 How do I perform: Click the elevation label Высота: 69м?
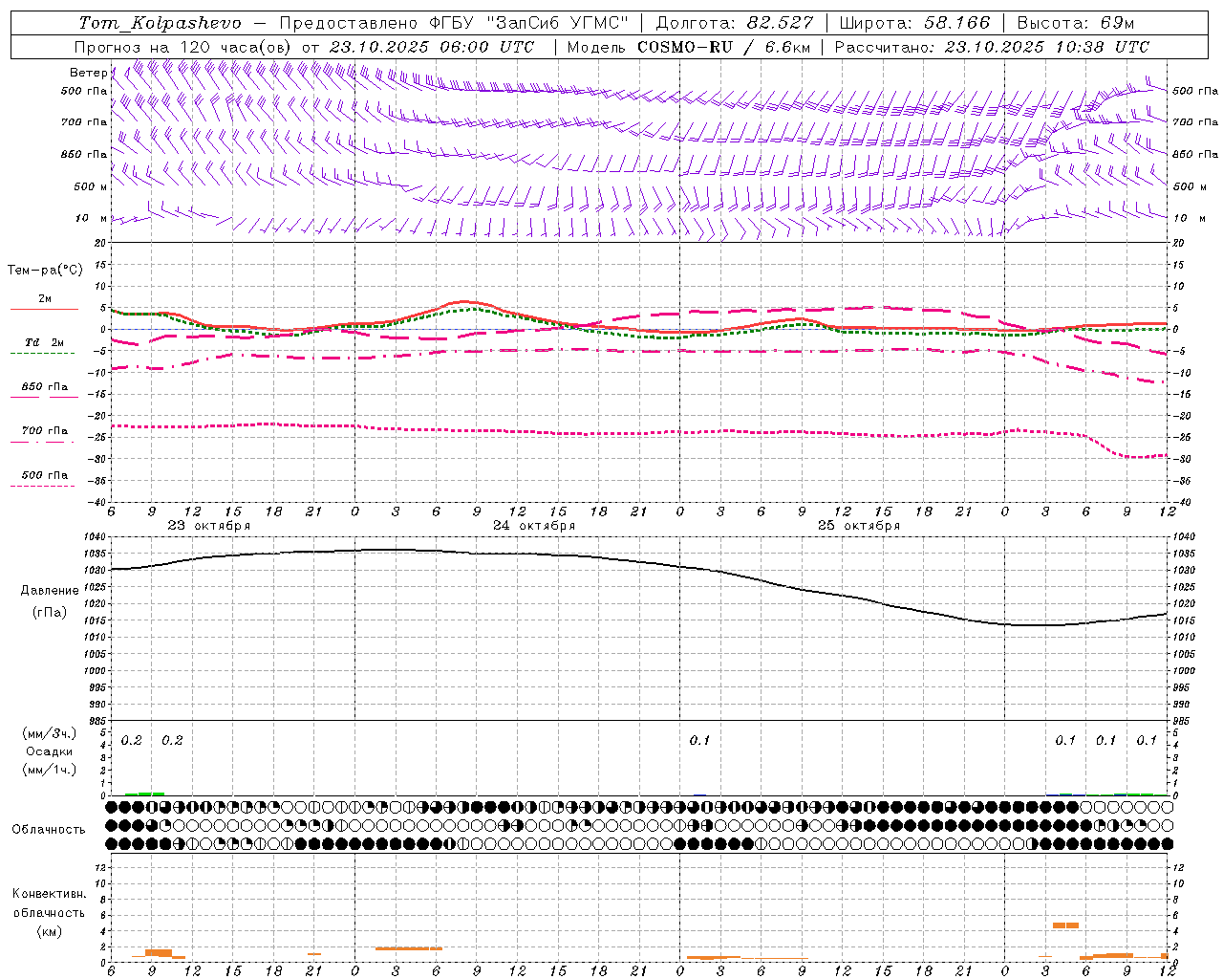click(1075, 23)
